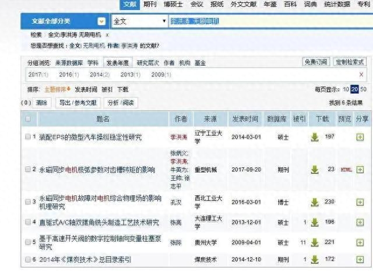Click plus share icon for 贵州大学 result
Screen dimensions: 373x271
click(360, 242)
